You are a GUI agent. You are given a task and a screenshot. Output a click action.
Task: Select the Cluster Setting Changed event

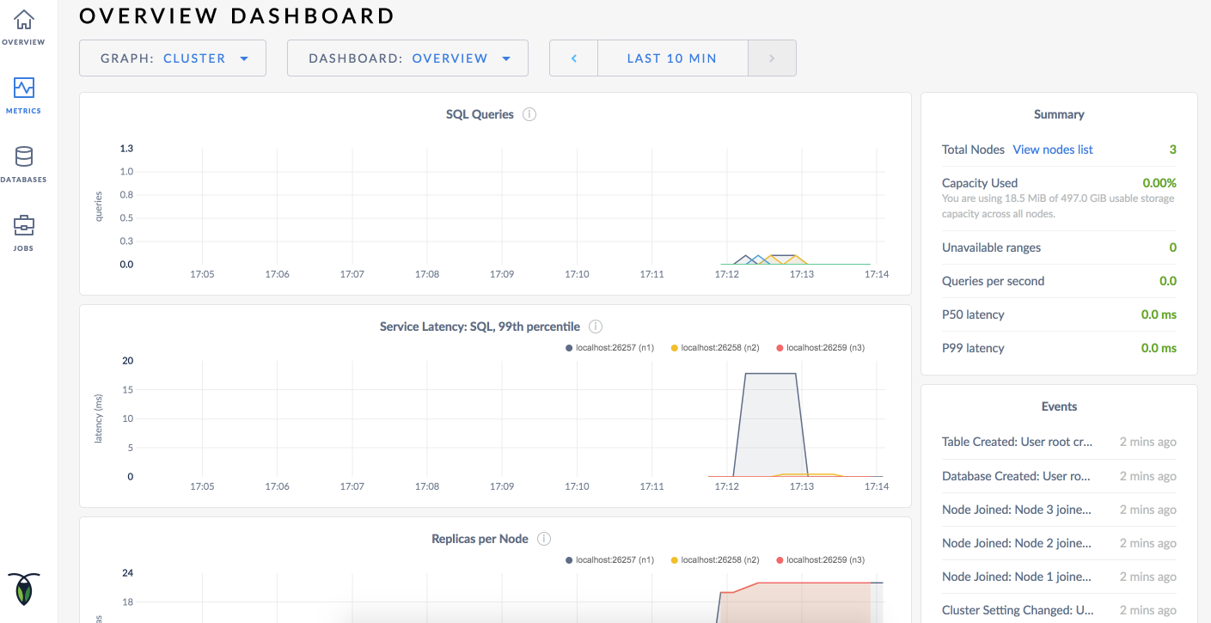[x=1018, y=609]
